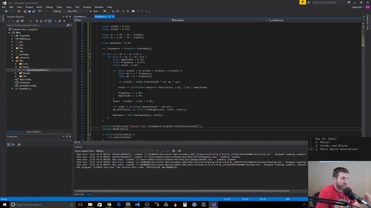The height and width of the screenshot is (208, 371).
Task: Switch to the Error List tab
Action: coord(79,194)
